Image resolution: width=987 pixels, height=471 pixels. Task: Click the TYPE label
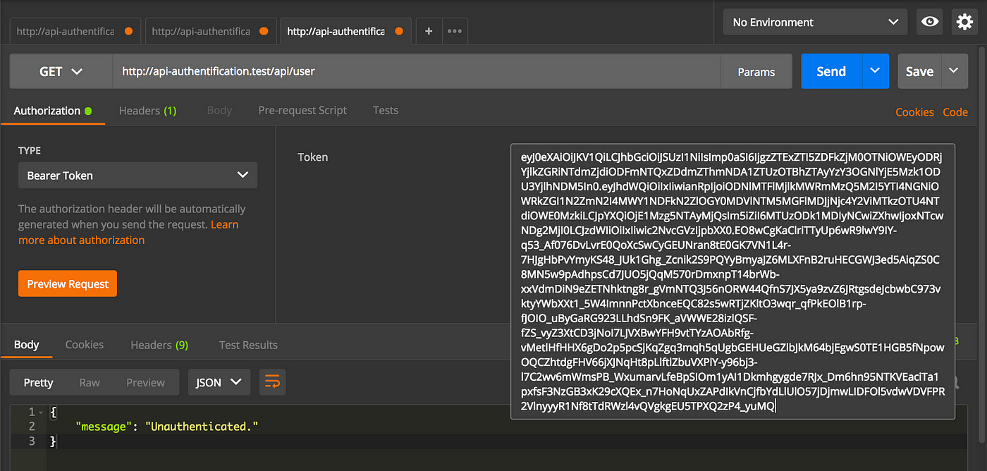point(30,150)
